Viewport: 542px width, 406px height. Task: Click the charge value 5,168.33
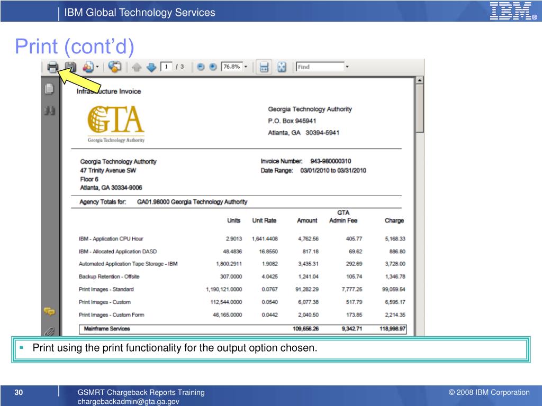(x=395, y=239)
